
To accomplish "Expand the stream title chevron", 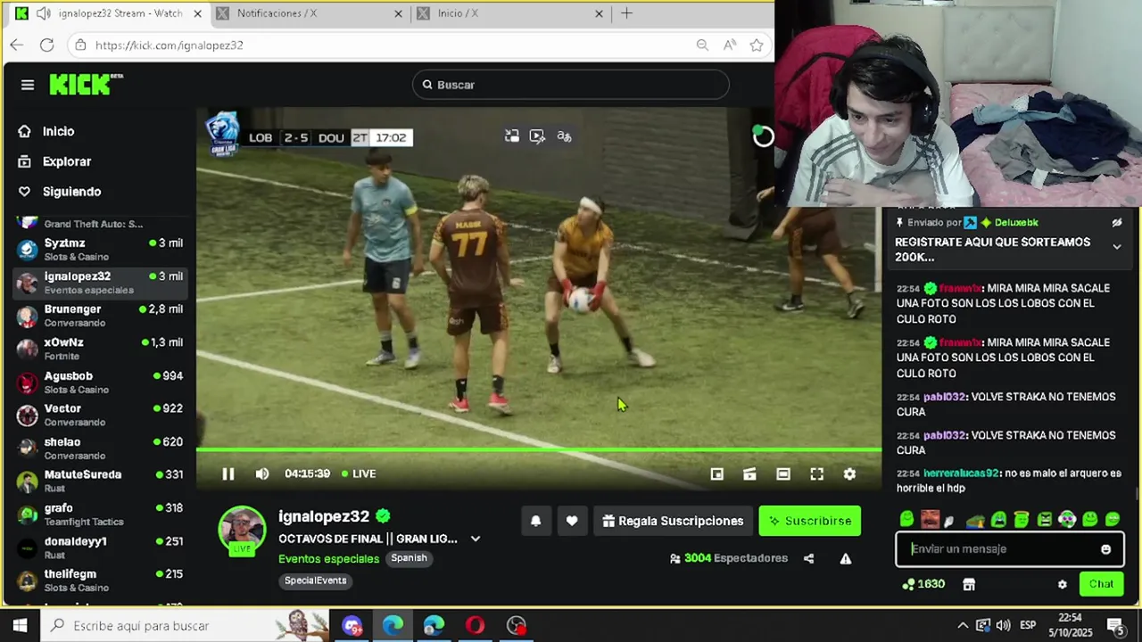I will click(476, 539).
